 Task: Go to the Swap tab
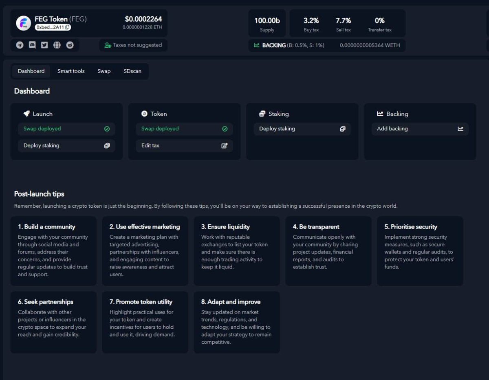[104, 71]
